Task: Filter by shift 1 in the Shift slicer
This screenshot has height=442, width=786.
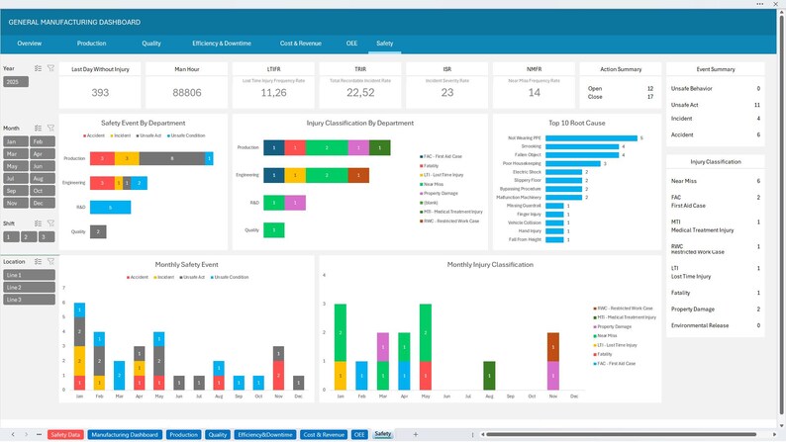Action: coord(11,236)
